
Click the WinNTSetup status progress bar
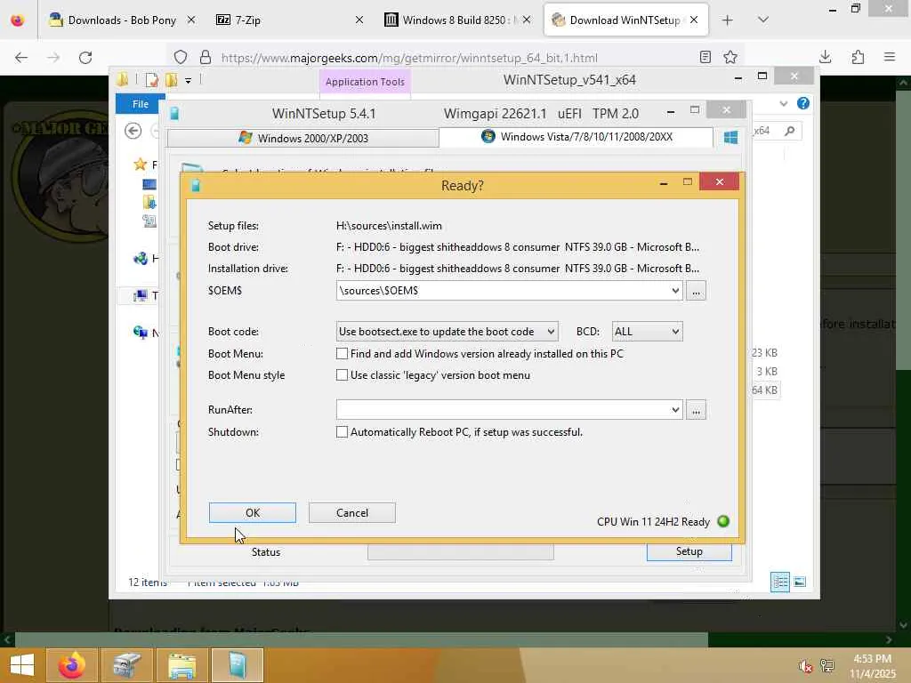pyautogui.click(x=460, y=552)
